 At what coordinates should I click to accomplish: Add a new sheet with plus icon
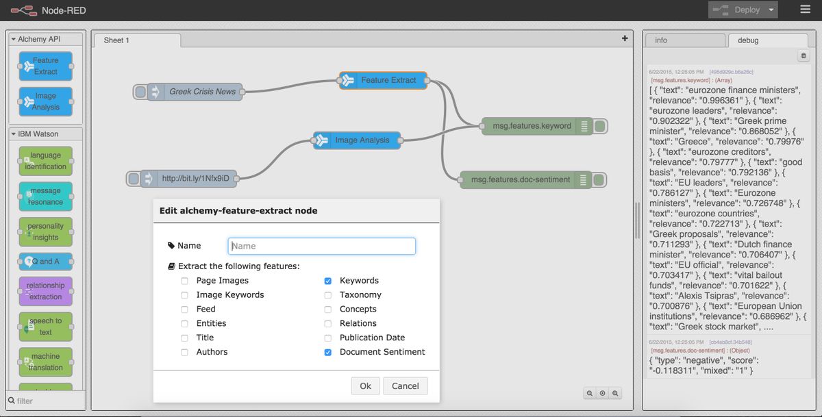pos(625,38)
